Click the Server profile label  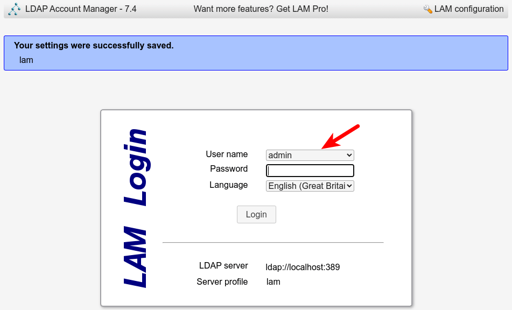point(222,282)
